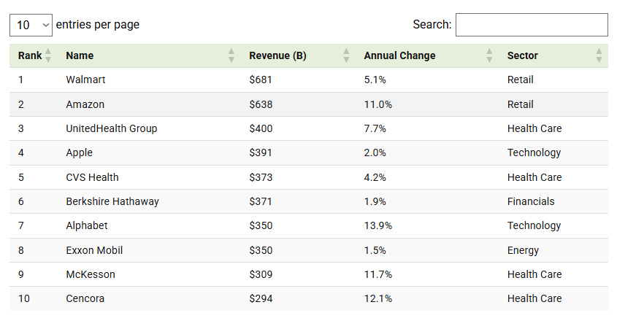617x321 pixels.
Task: Click the Name header label
Action: [x=80, y=55]
